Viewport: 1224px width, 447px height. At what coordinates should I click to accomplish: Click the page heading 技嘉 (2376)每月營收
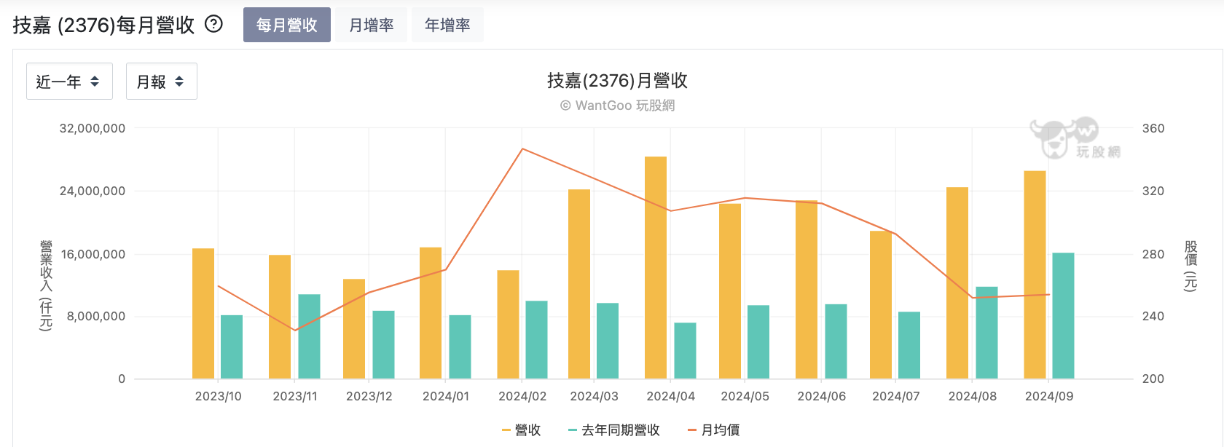103,25
